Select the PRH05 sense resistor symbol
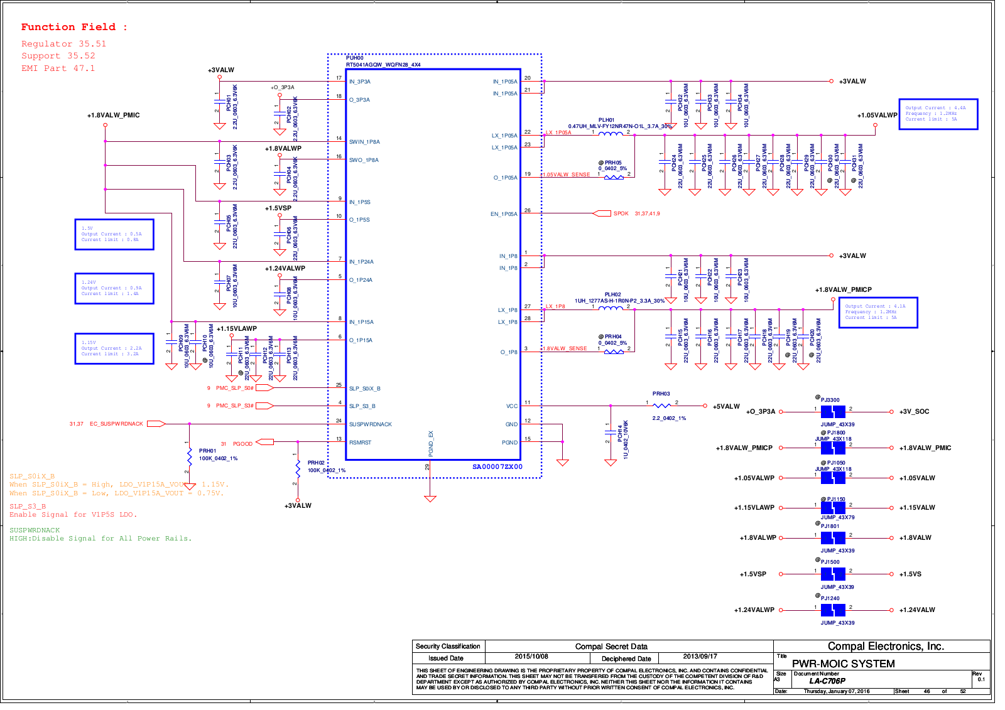 613,177
